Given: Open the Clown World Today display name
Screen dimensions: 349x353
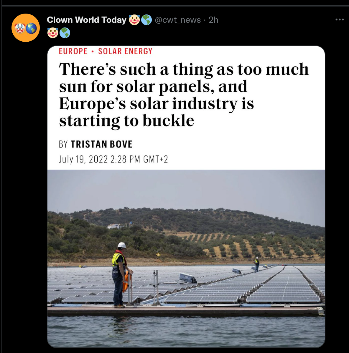Looking at the screenshot, I should point(86,20).
